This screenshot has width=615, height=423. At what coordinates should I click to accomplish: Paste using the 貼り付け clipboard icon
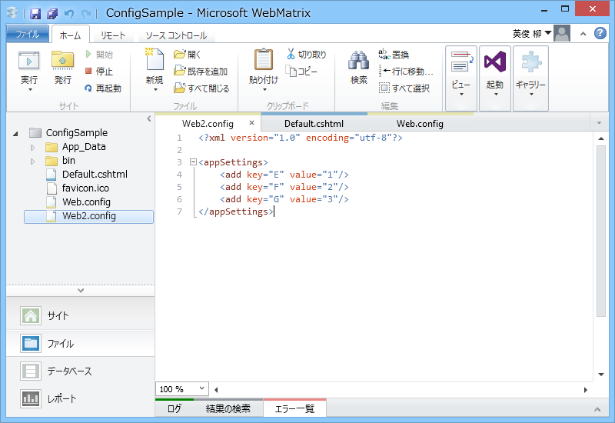coord(264,61)
